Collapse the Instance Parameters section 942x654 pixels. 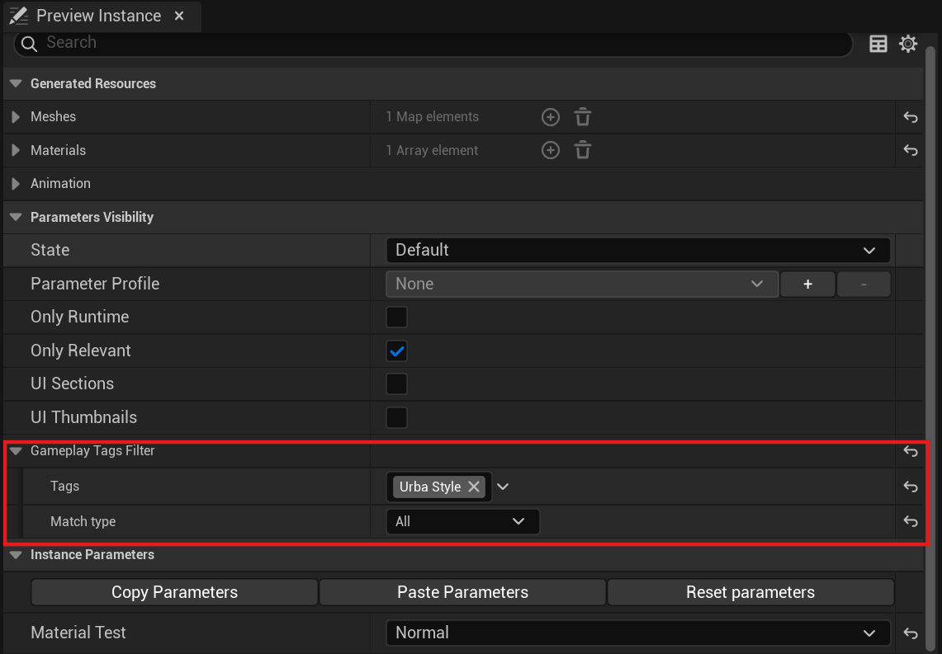(x=17, y=555)
